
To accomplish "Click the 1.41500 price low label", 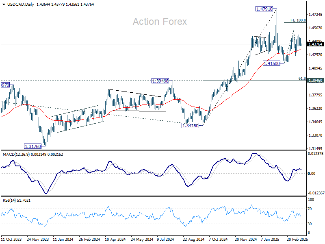I will tap(271, 63).
